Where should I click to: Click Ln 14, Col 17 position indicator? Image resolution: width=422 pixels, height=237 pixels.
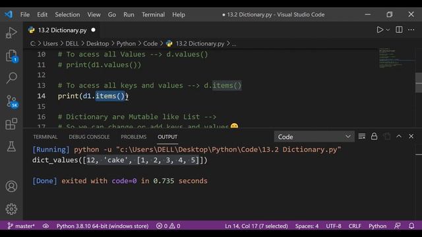256,226
